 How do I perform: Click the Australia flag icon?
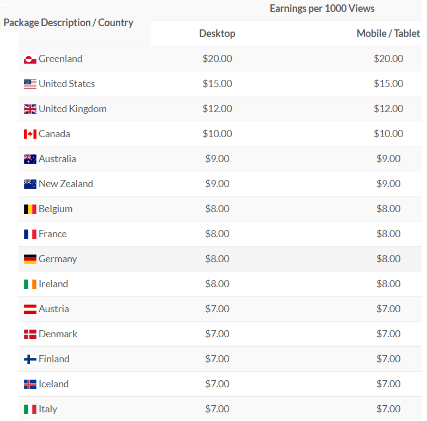pos(30,159)
